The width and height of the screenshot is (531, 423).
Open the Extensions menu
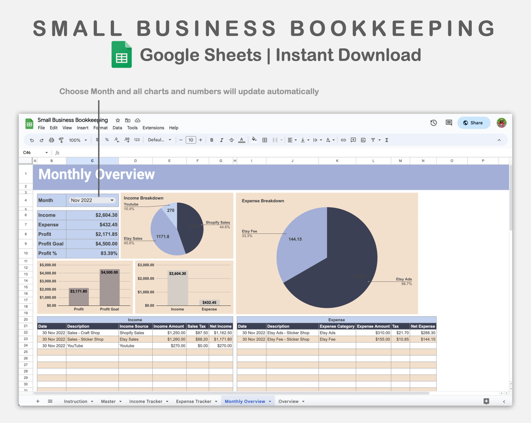pyautogui.click(x=153, y=128)
